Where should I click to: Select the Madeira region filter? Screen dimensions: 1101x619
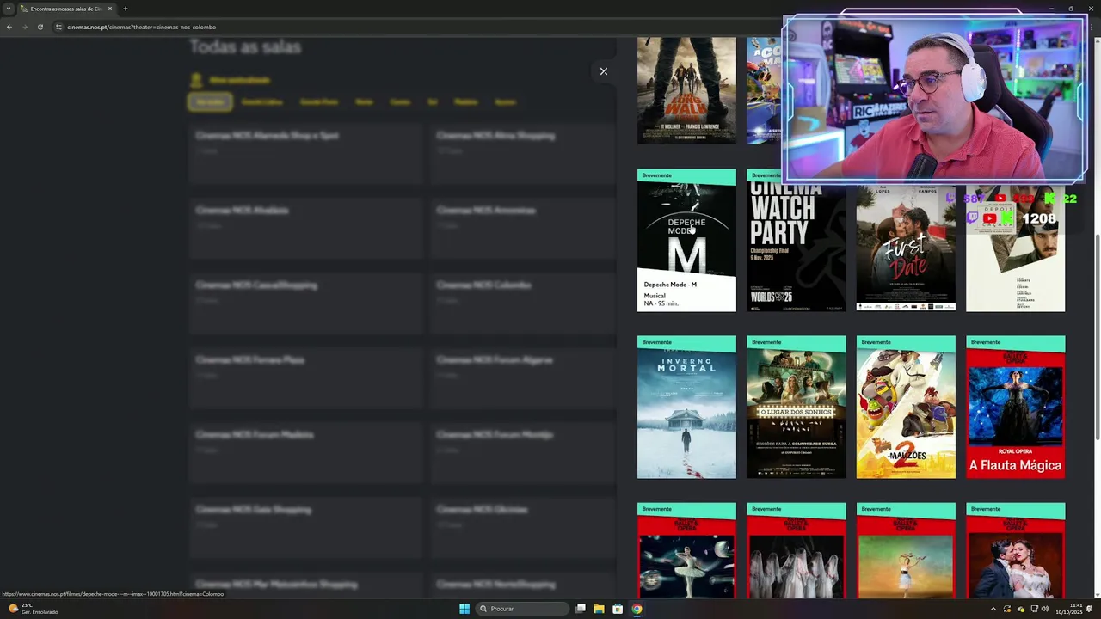coord(465,102)
